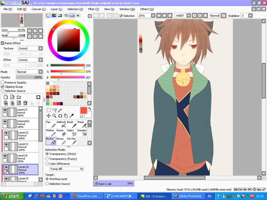The height and width of the screenshot is (200, 267).
Task: Hide Layer13 visibility eye
Action: click(x=5, y=110)
